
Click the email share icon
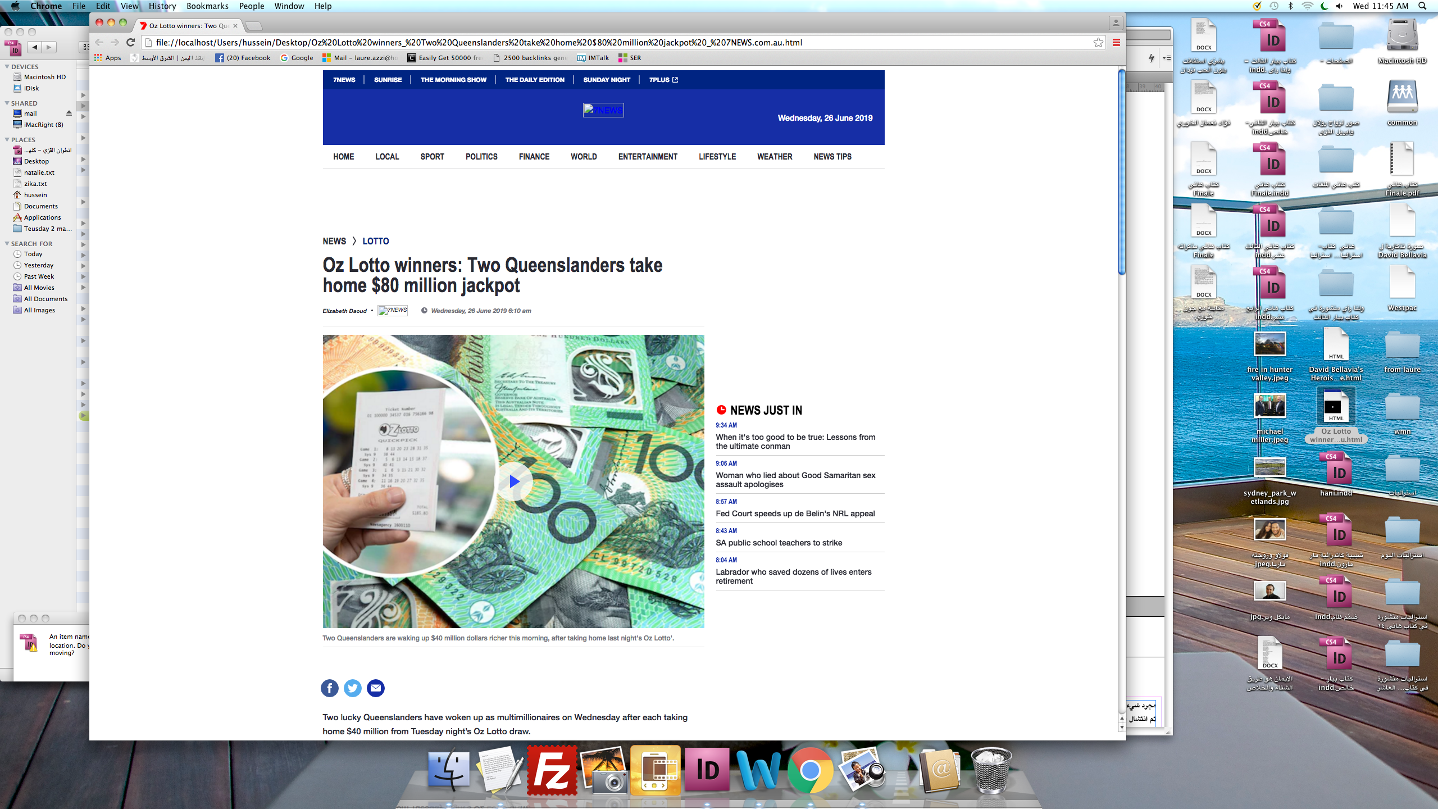click(x=376, y=688)
